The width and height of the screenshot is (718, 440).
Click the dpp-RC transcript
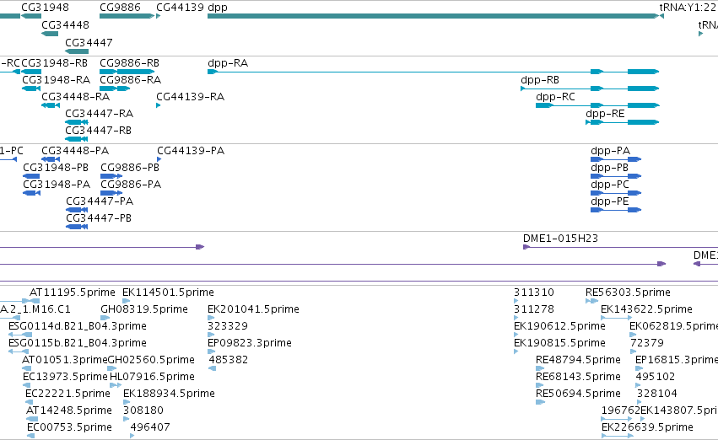(x=597, y=105)
